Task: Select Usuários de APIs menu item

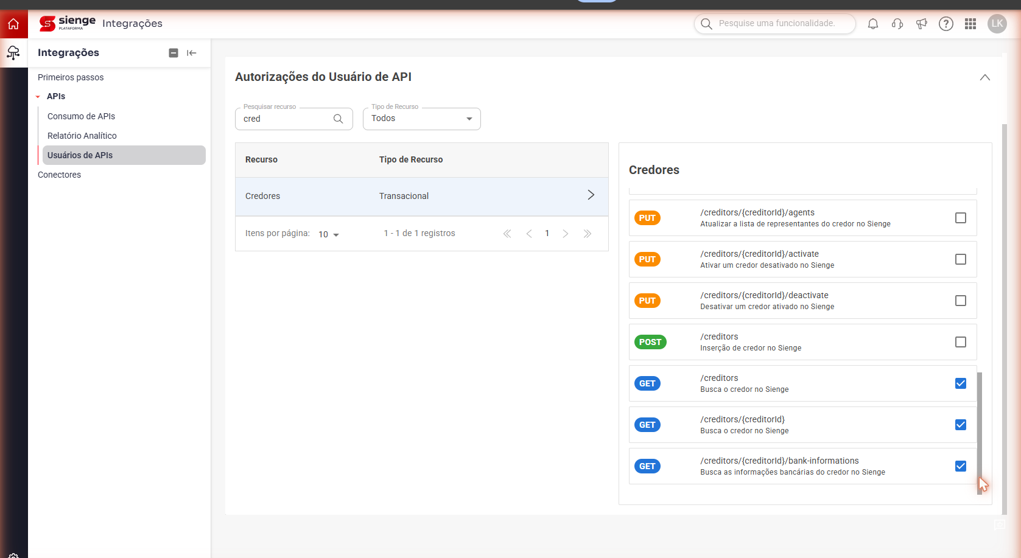Action: point(124,155)
